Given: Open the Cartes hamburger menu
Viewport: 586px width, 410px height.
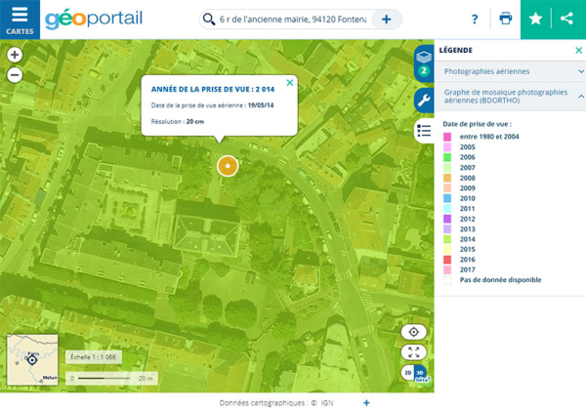Looking at the screenshot, I should coord(20,19).
